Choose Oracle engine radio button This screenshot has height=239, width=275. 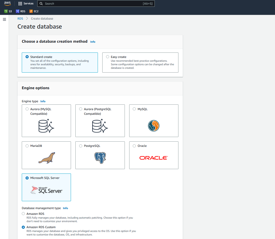[134, 146]
